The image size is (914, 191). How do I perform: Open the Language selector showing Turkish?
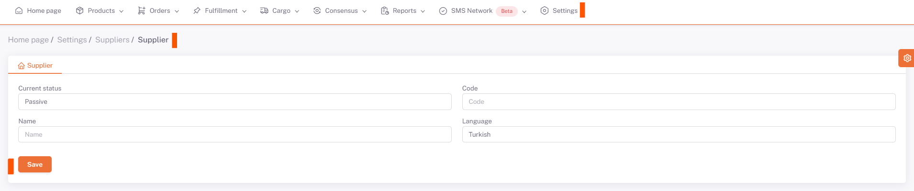678,134
